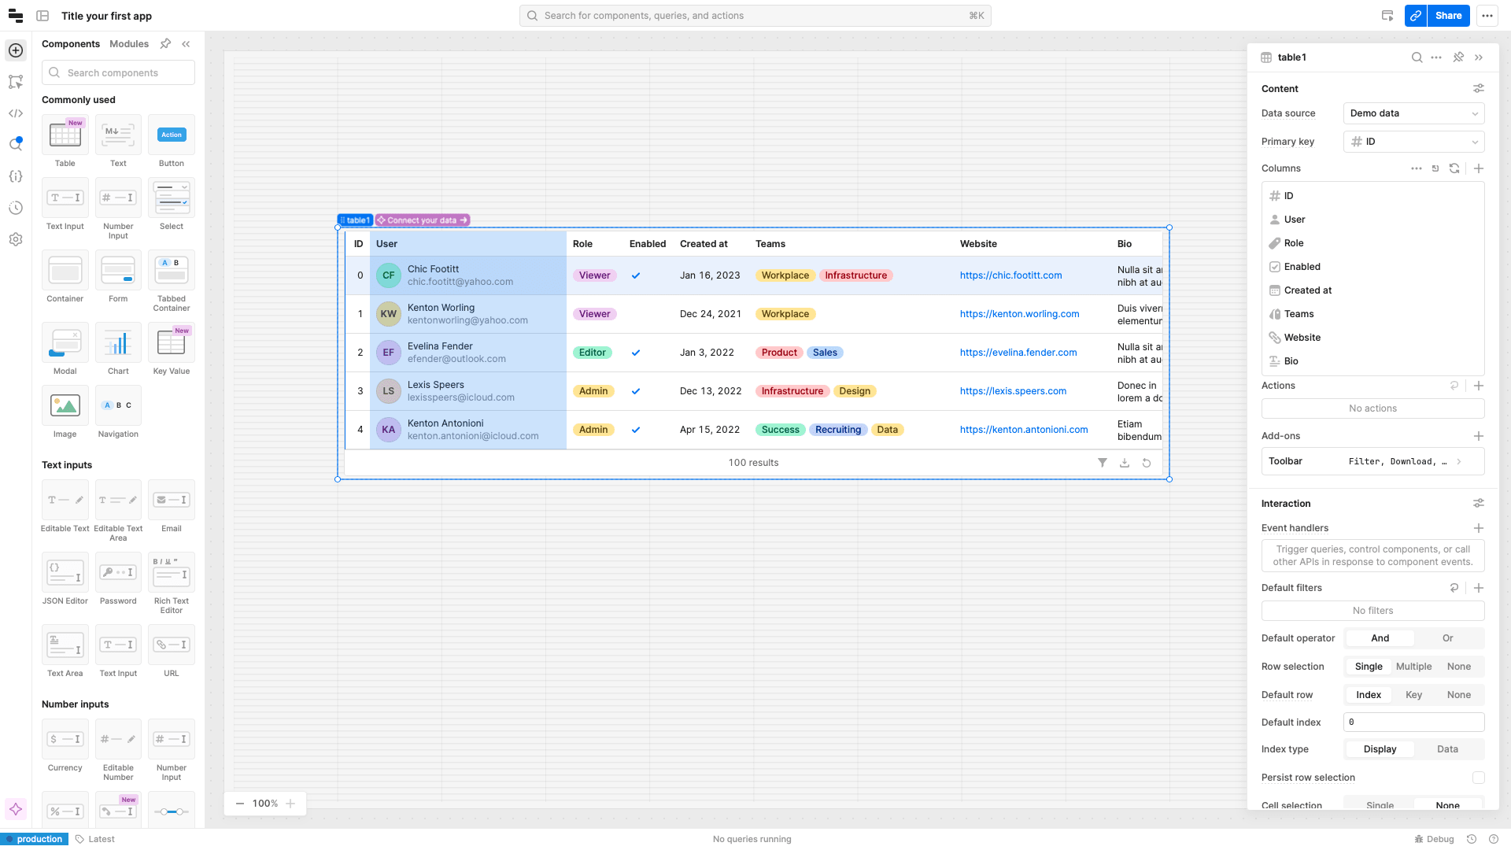Add a new column with plus icon
The height and width of the screenshot is (850, 1511).
1479,168
